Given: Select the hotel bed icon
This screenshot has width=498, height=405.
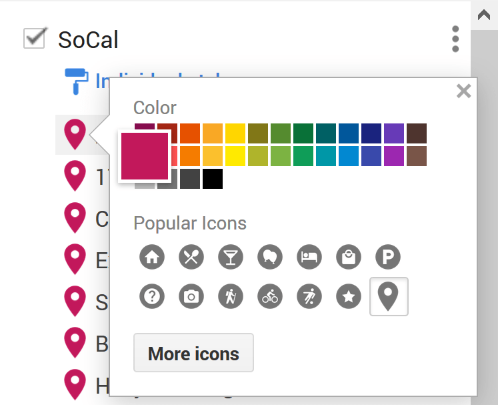Looking at the screenshot, I should tap(309, 257).
